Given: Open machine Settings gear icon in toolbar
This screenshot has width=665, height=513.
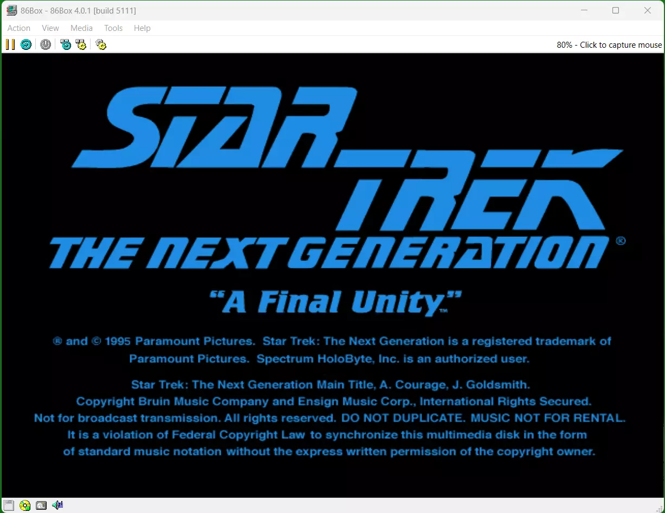Looking at the screenshot, I should pos(101,44).
